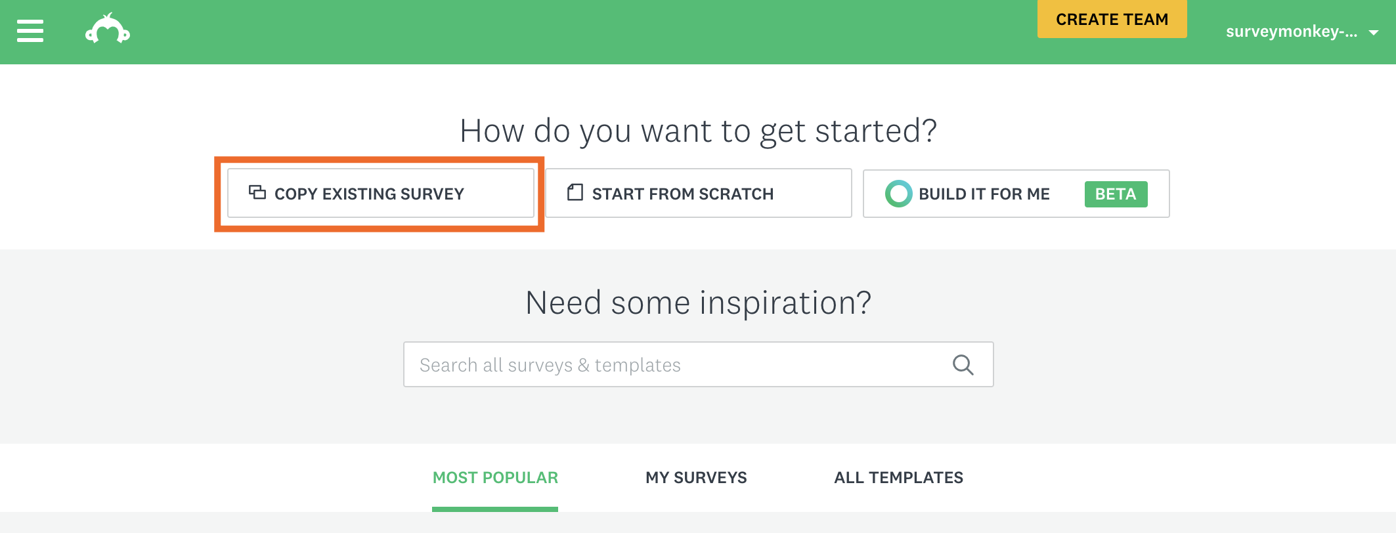This screenshot has height=533, width=1396.
Task: Click the green BETA badge
Action: tap(1116, 194)
